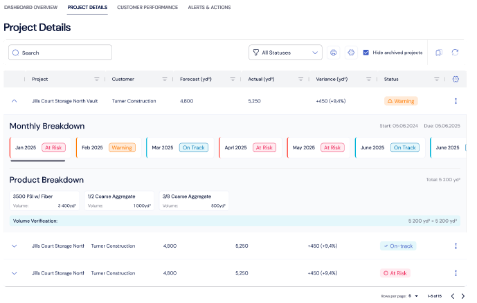477x303 pixels.
Task: Click the Variance column filter icon
Action: (369, 79)
